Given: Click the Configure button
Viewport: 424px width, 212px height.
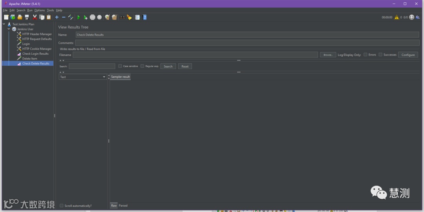Looking at the screenshot, I should [408, 55].
